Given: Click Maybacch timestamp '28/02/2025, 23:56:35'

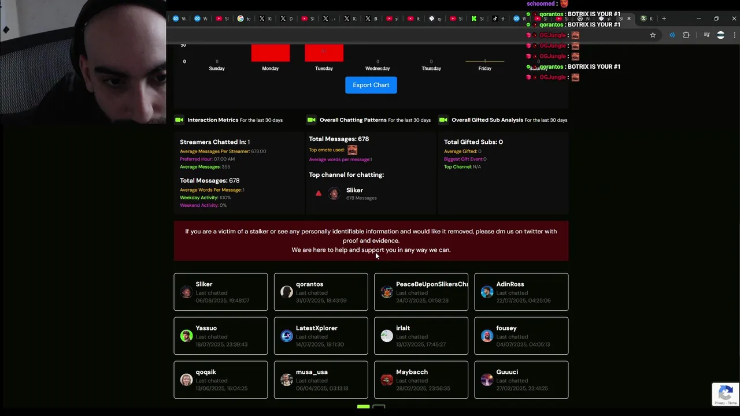Looking at the screenshot, I should (423, 388).
